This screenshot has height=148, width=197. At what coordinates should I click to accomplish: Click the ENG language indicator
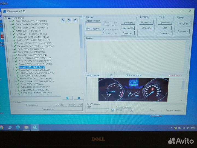point(193,128)
